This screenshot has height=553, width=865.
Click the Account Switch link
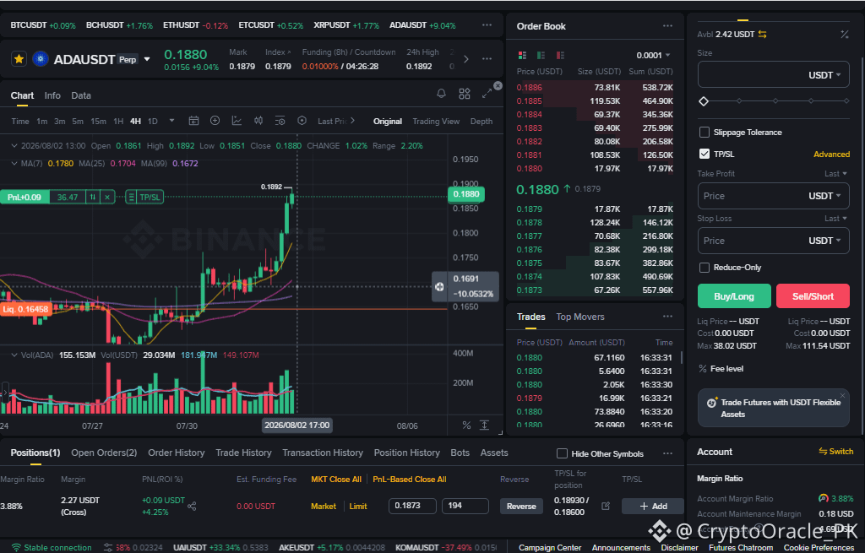[835, 451]
